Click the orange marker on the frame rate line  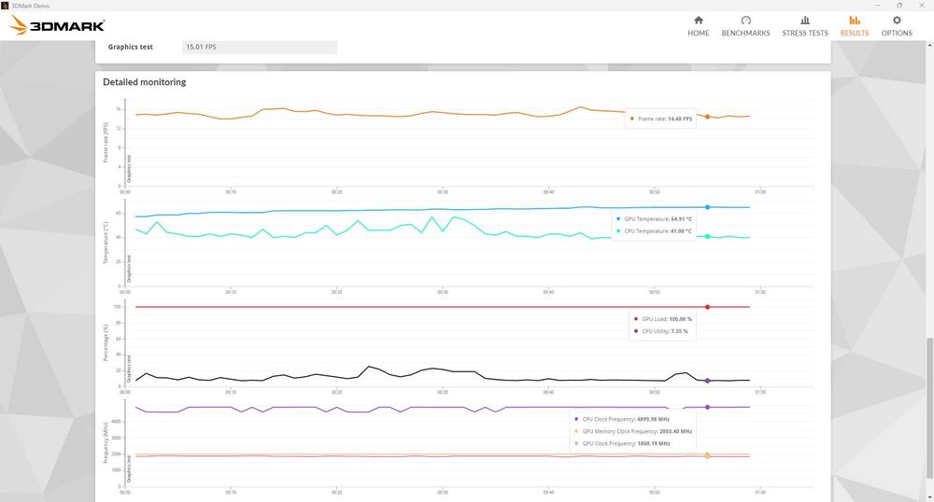[x=707, y=117]
